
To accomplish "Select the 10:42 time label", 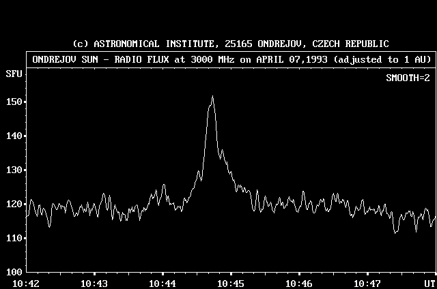I will point(26,283).
